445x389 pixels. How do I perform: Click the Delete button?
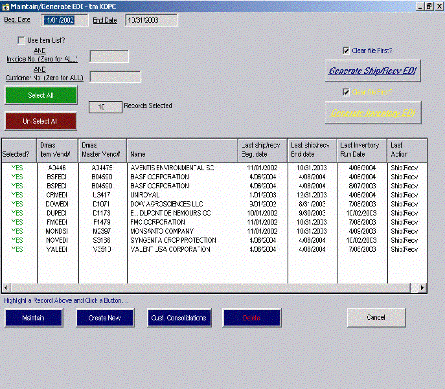[x=252, y=318]
